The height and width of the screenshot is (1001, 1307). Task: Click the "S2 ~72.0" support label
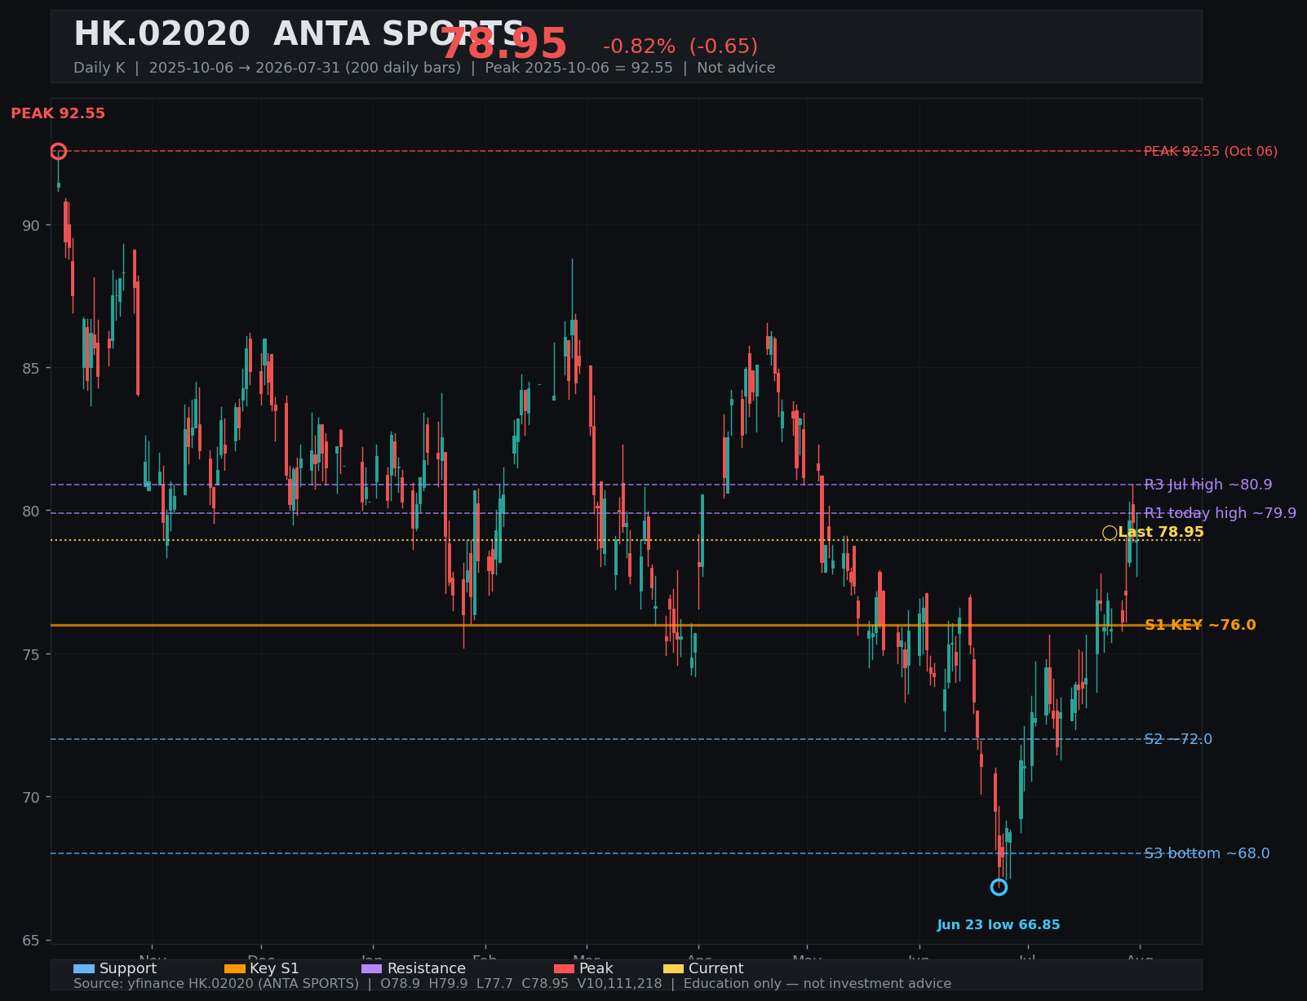[x=1178, y=739]
